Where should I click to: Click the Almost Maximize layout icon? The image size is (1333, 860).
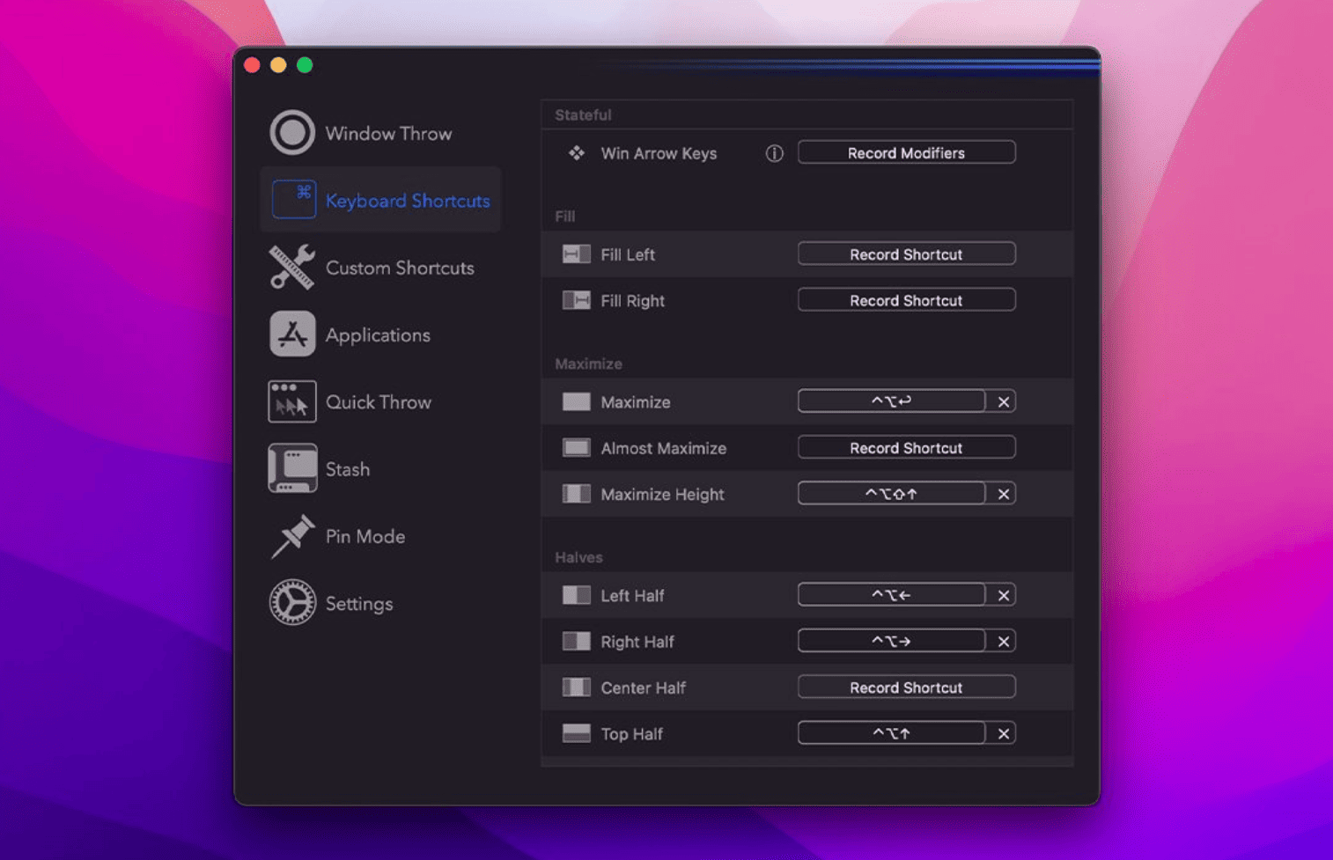pyautogui.click(x=576, y=448)
